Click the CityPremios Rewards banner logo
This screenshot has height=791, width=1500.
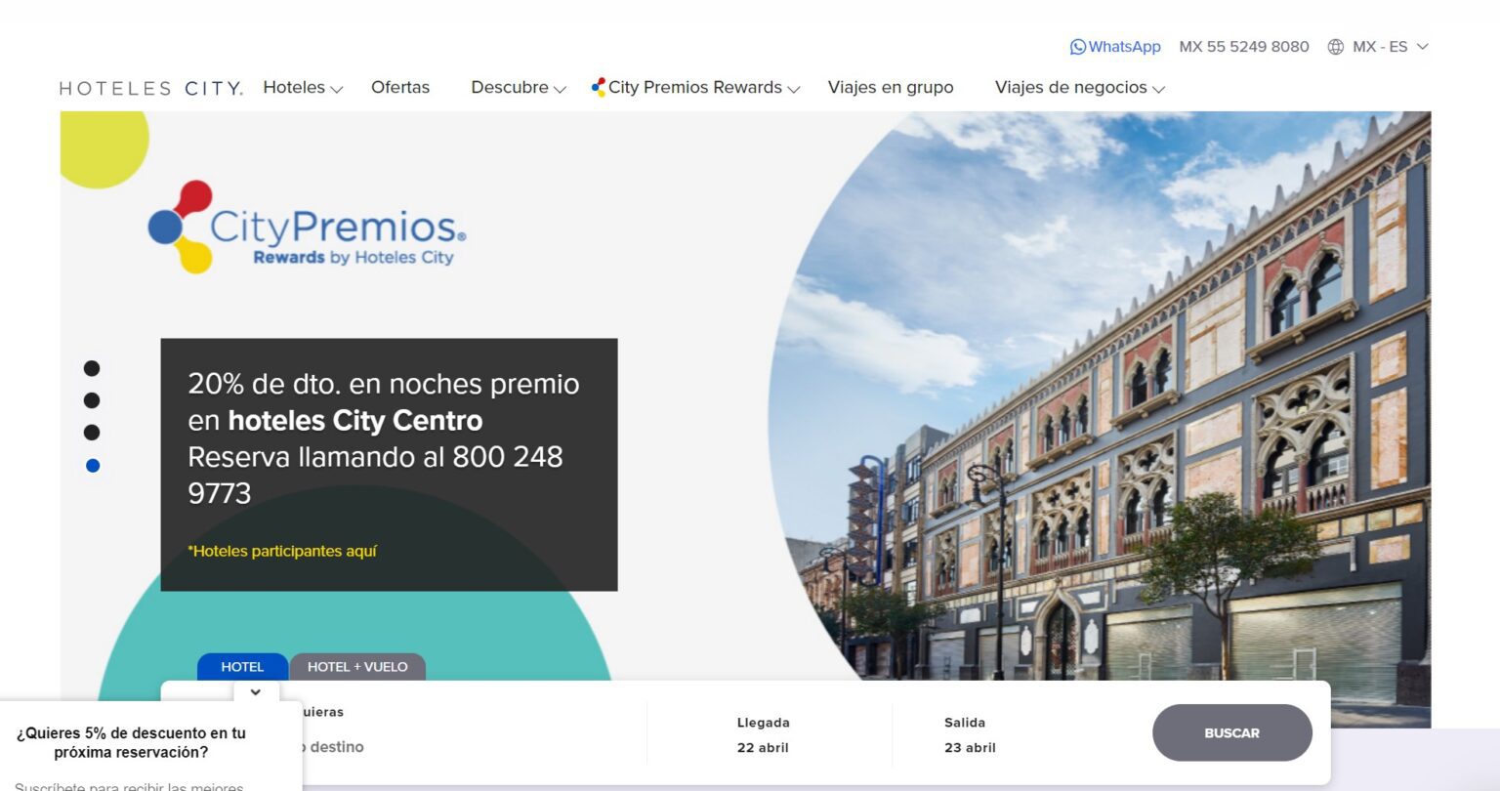pos(307,227)
